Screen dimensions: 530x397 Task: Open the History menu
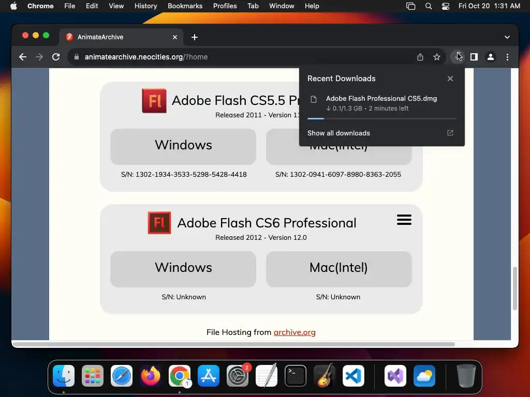tap(145, 6)
